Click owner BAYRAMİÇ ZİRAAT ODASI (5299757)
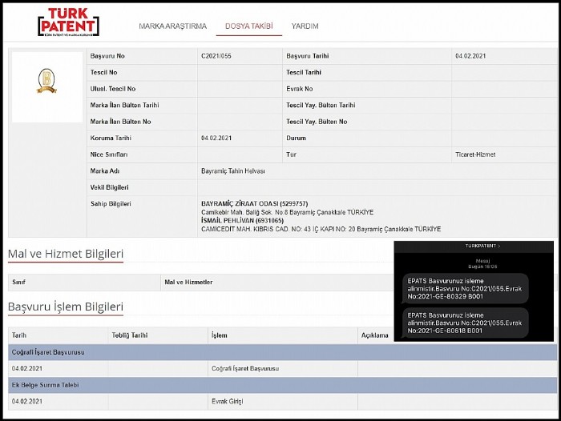Screen dimensions: 561x421 [254, 204]
